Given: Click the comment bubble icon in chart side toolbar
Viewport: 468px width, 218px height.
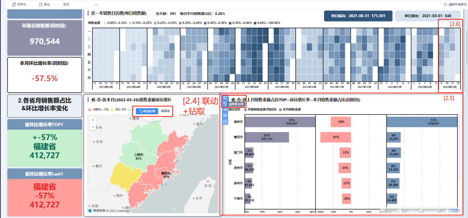Looking at the screenshot, I should point(225,116).
